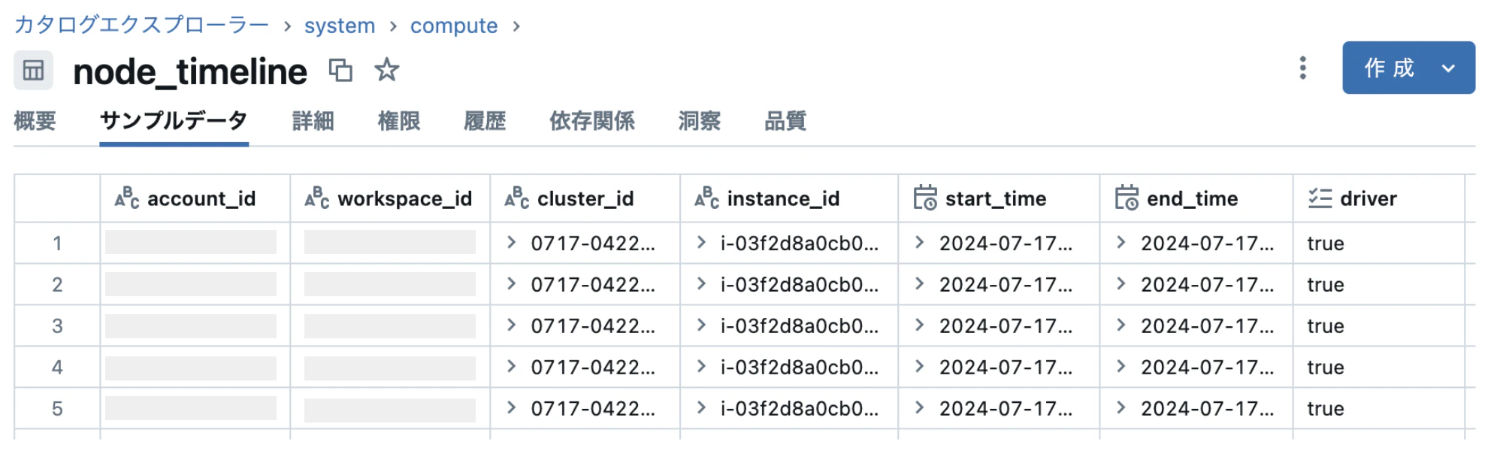Select row number 4

tap(57, 367)
